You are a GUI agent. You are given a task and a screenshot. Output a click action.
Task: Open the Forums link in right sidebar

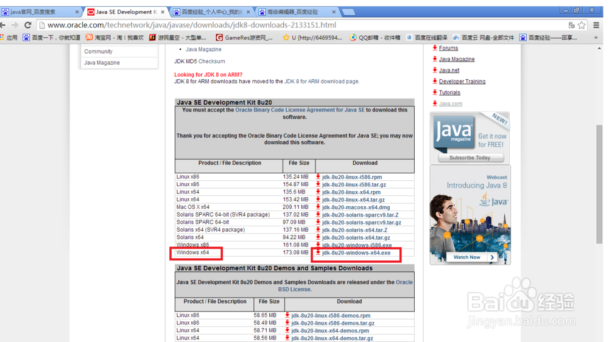tap(448, 48)
